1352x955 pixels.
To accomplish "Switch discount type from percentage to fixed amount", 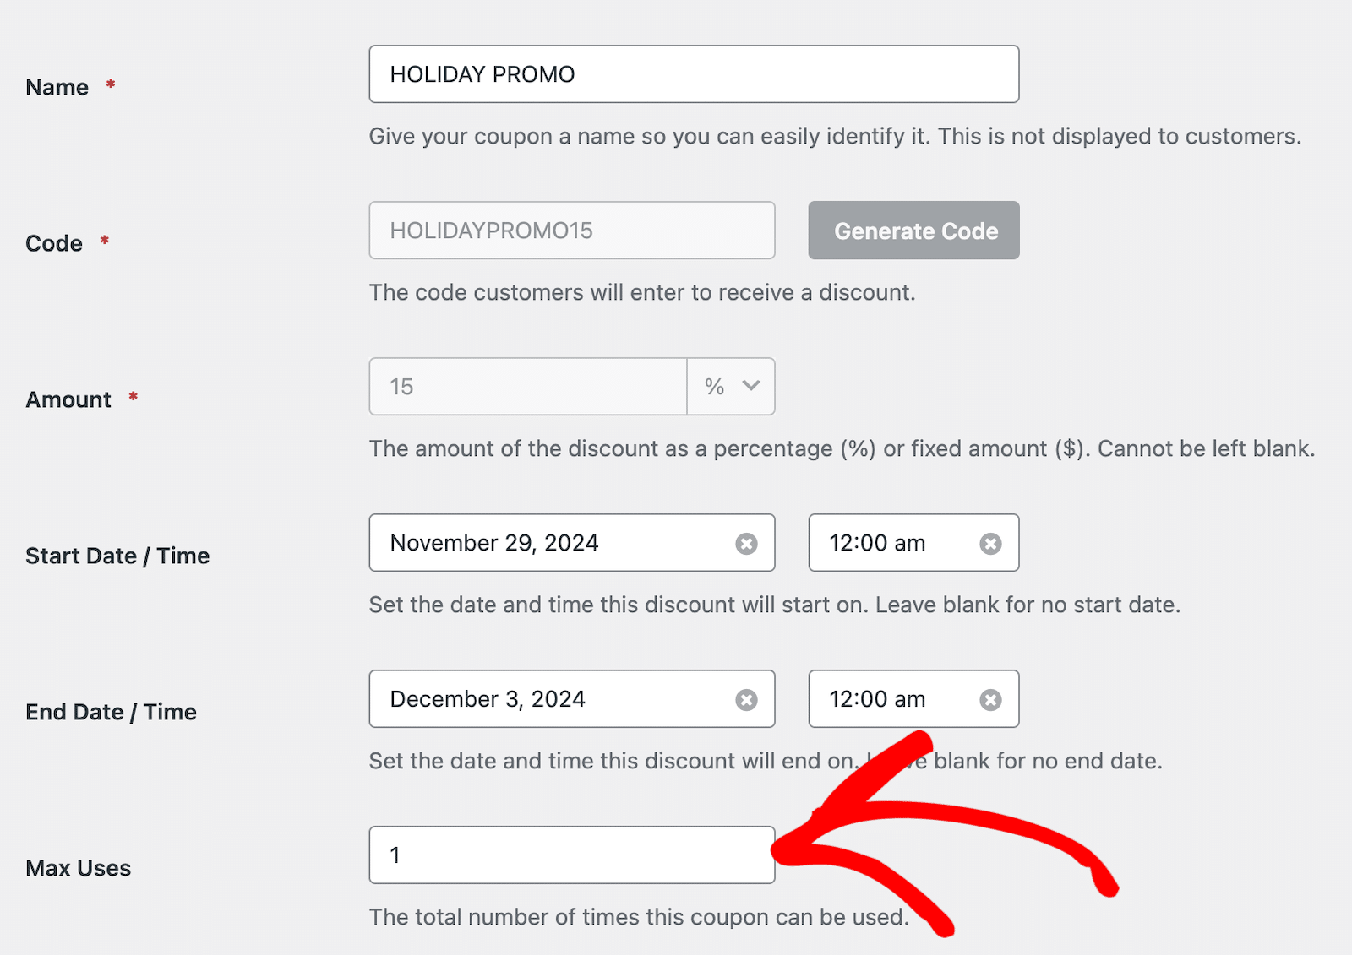I will [730, 387].
